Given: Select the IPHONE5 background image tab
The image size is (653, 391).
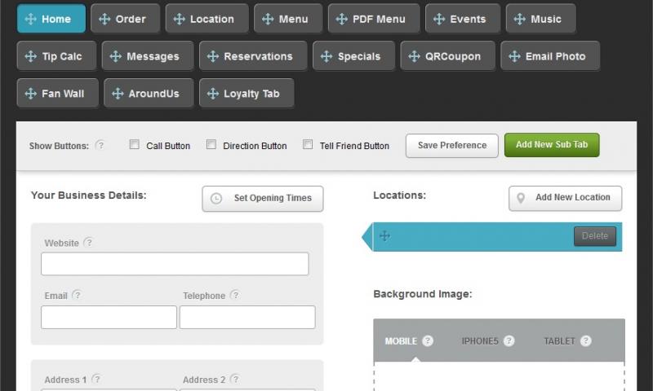Looking at the screenshot, I should point(480,341).
